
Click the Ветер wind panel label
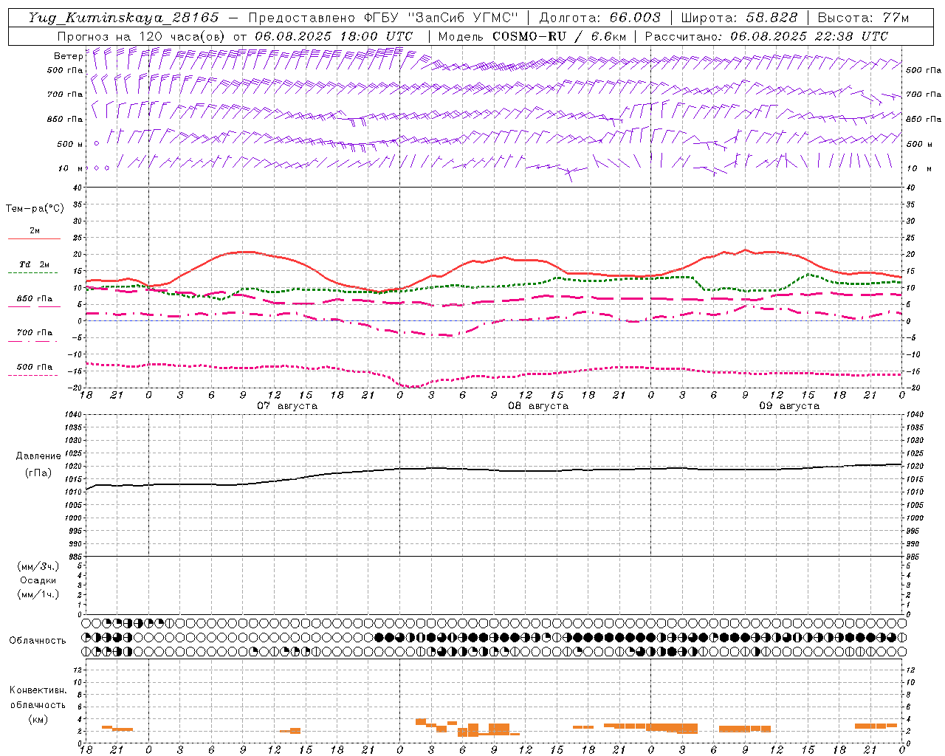(x=68, y=56)
